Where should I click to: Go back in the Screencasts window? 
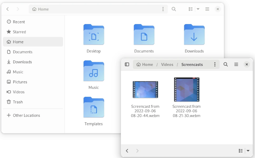pyautogui.click(x=127, y=151)
